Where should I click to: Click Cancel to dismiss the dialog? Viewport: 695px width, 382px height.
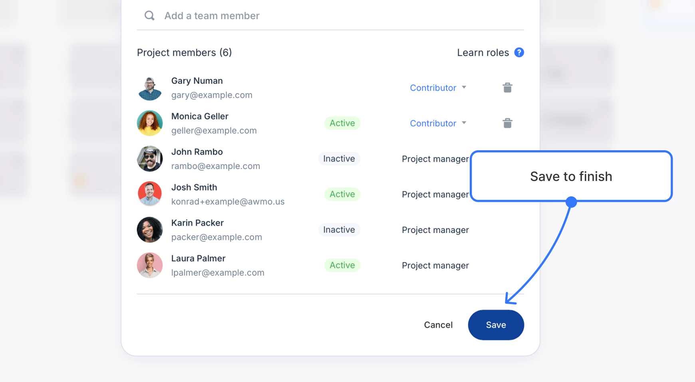438,325
